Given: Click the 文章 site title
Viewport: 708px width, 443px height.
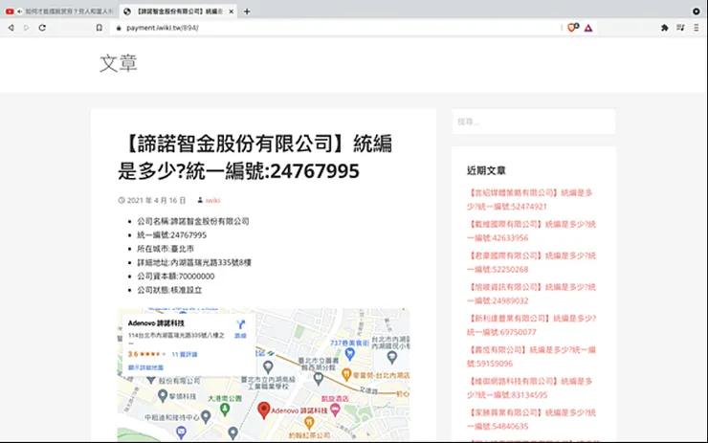Looking at the screenshot, I should click(119, 63).
